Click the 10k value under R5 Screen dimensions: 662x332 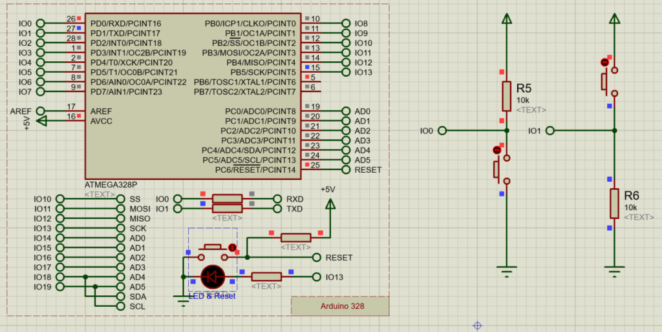click(522, 101)
